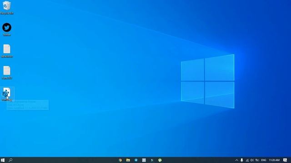Click the microphone tray icon
The height and width of the screenshot is (163, 291).
click(241, 160)
